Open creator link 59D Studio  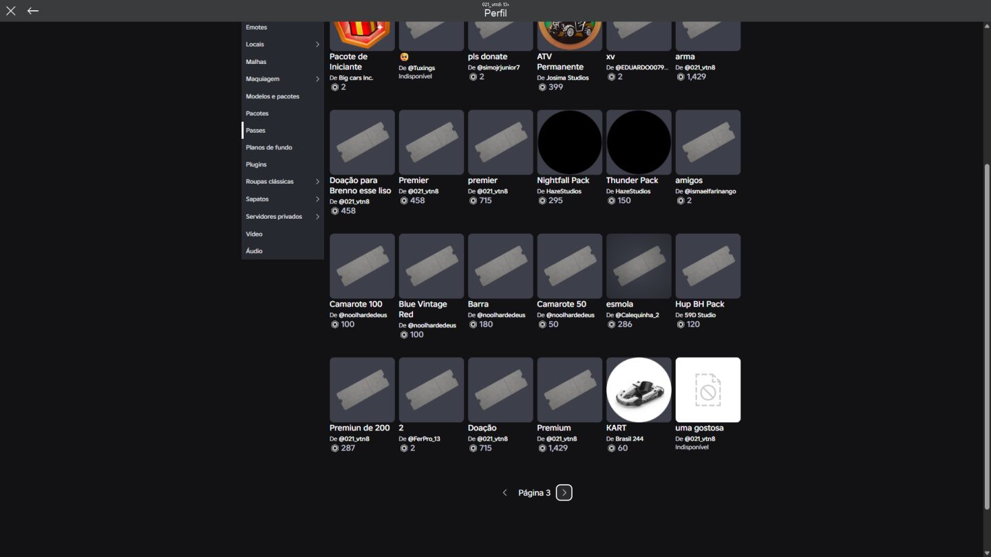click(700, 315)
